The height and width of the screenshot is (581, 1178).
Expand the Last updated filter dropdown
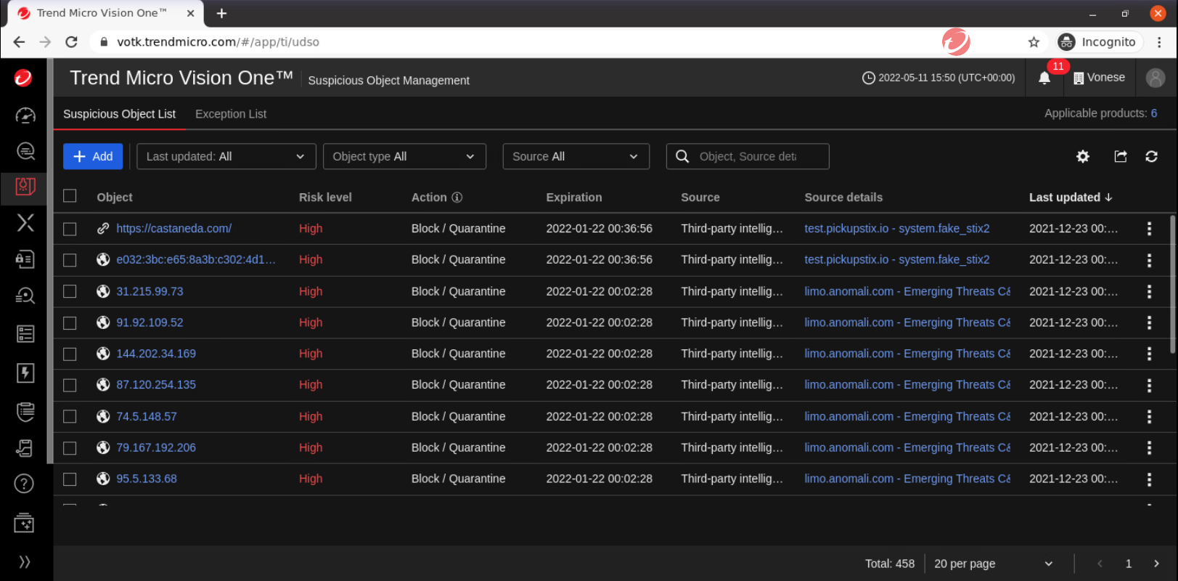(226, 156)
